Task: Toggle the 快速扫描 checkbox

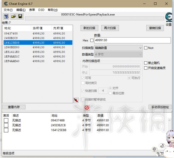Action: coord(83,91)
